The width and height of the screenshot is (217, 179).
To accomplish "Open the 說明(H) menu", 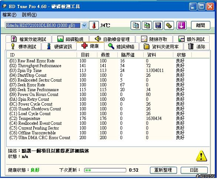I will point(29,15).
